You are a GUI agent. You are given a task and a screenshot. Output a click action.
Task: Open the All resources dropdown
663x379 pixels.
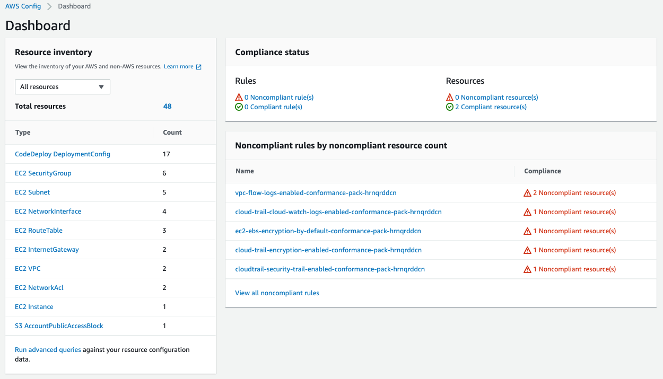(63, 87)
